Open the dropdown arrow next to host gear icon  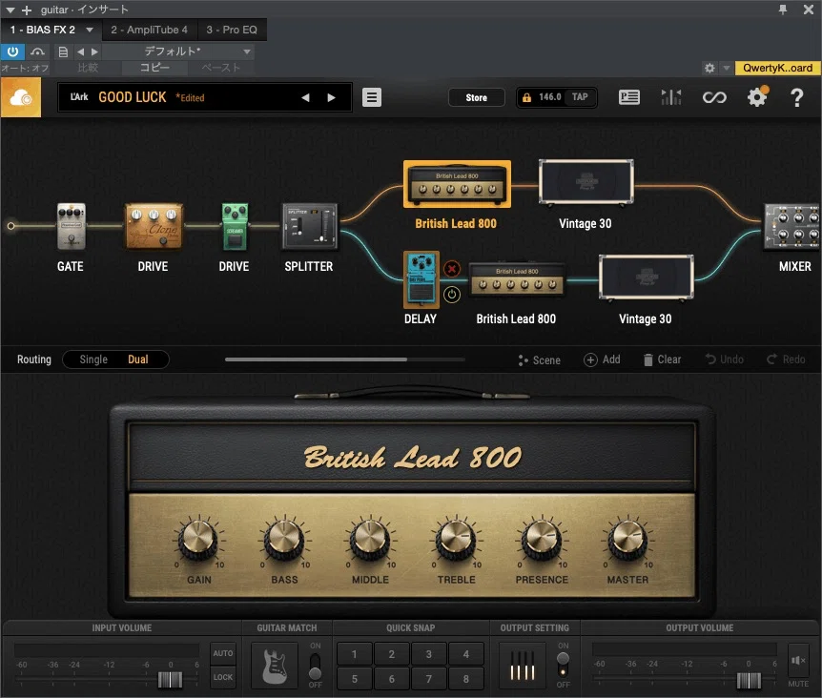(726, 68)
